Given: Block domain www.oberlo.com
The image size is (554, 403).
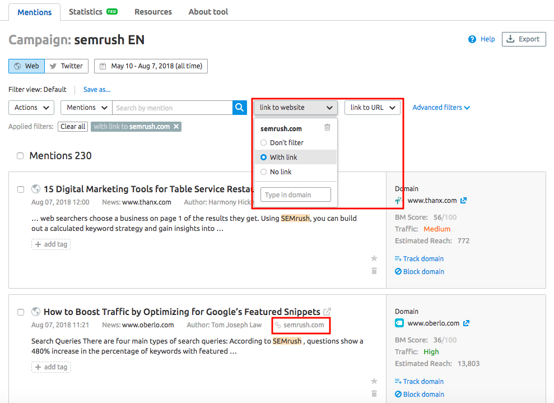Looking at the screenshot, I should 420,394.
